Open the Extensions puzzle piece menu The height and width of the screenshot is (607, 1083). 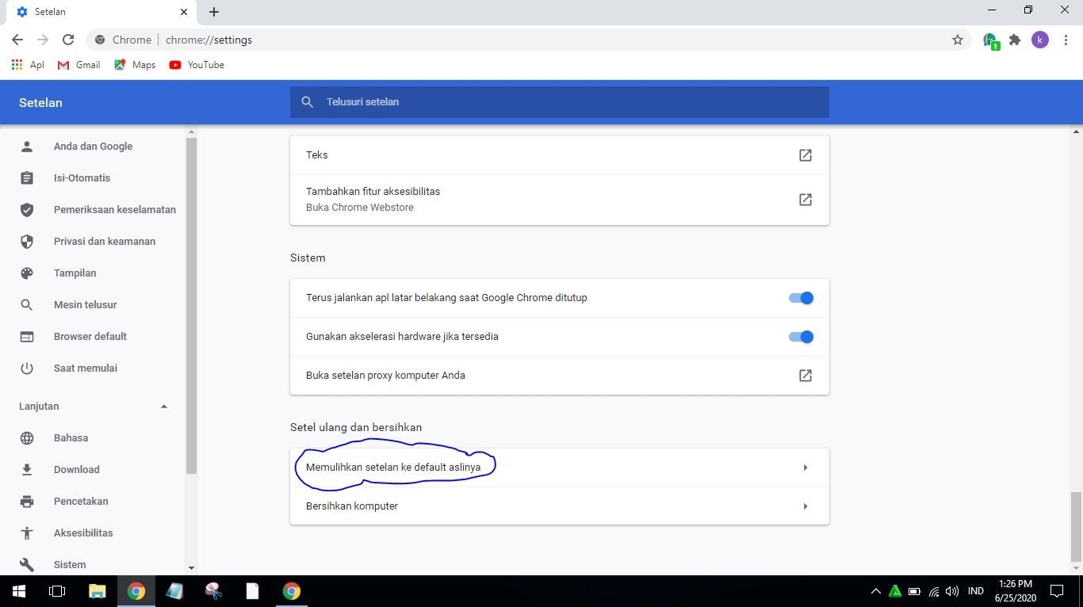pyautogui.click(x=1015, y=40)
